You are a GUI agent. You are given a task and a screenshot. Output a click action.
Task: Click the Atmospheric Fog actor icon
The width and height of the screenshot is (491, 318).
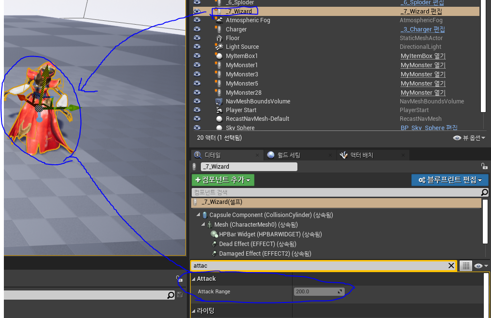[219, 20]
